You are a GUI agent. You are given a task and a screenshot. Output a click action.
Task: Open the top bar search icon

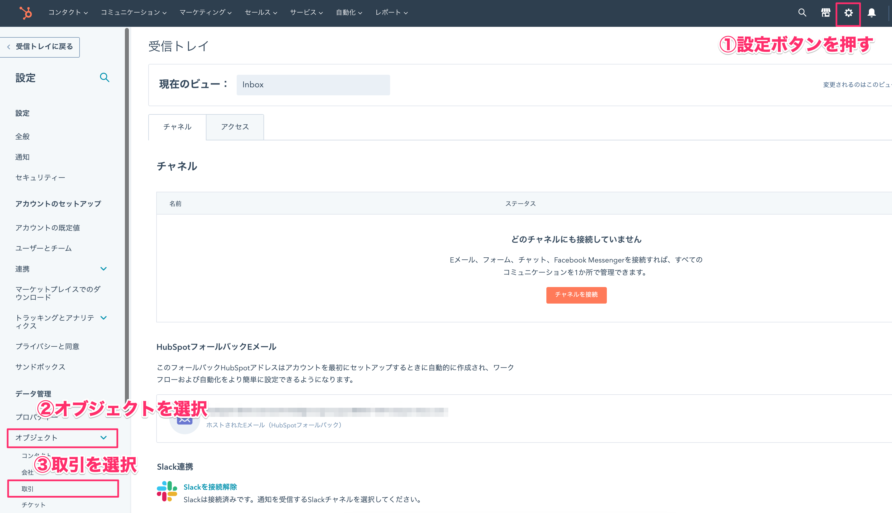coord(802,13)
